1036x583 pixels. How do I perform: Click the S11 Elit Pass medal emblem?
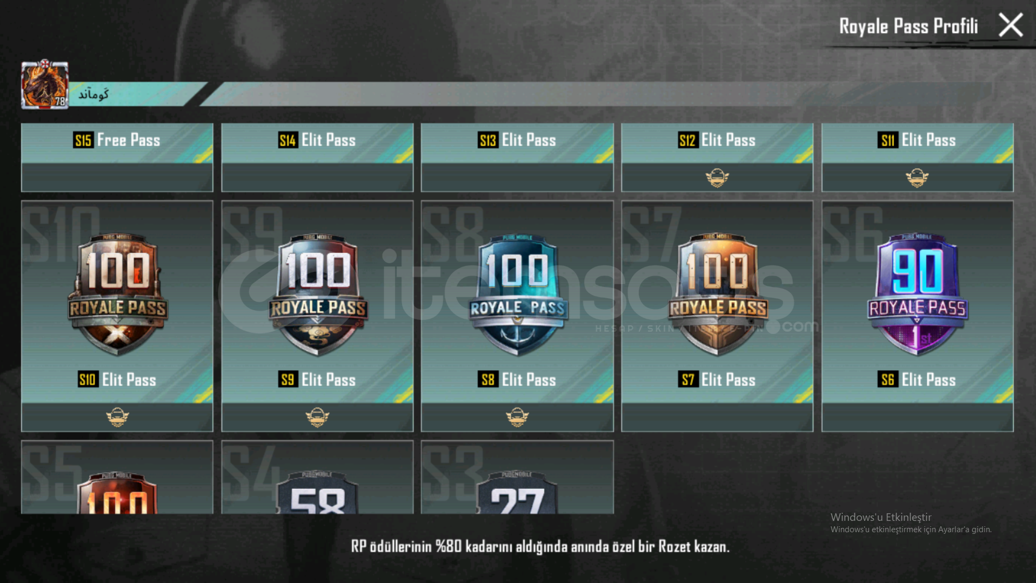[917, 177]
